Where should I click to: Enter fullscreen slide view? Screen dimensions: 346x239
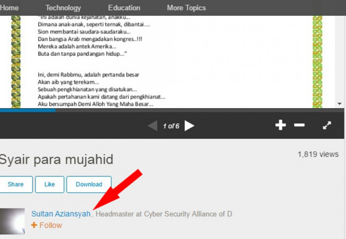point(327,125)
